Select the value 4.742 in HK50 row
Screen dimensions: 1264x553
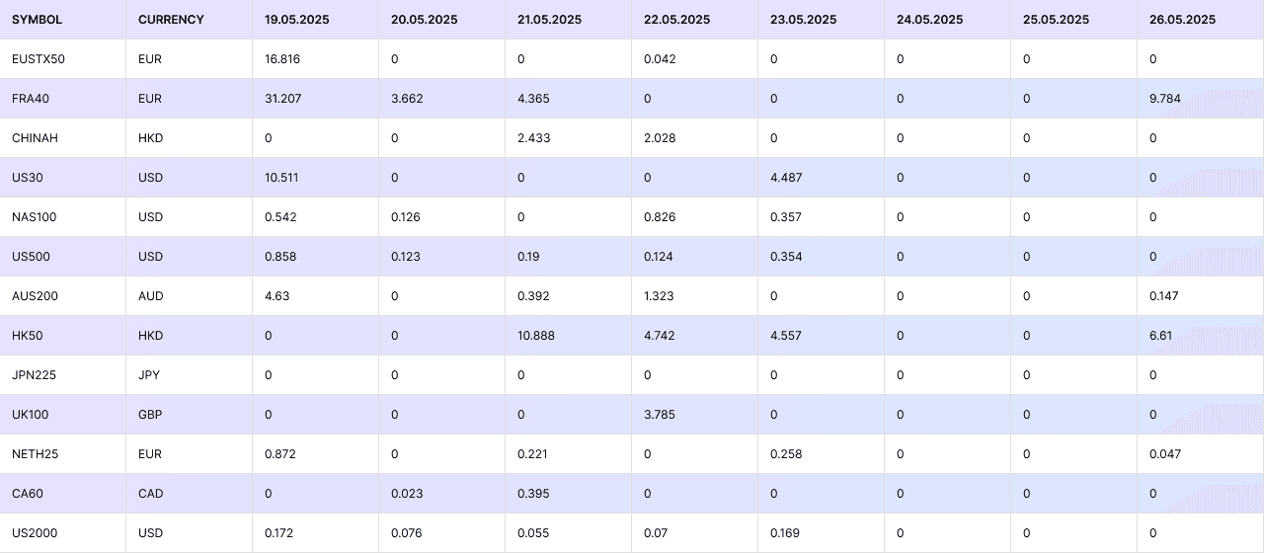pos(660,336)
